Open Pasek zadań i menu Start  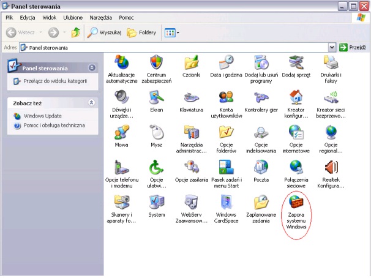[226, 167]
